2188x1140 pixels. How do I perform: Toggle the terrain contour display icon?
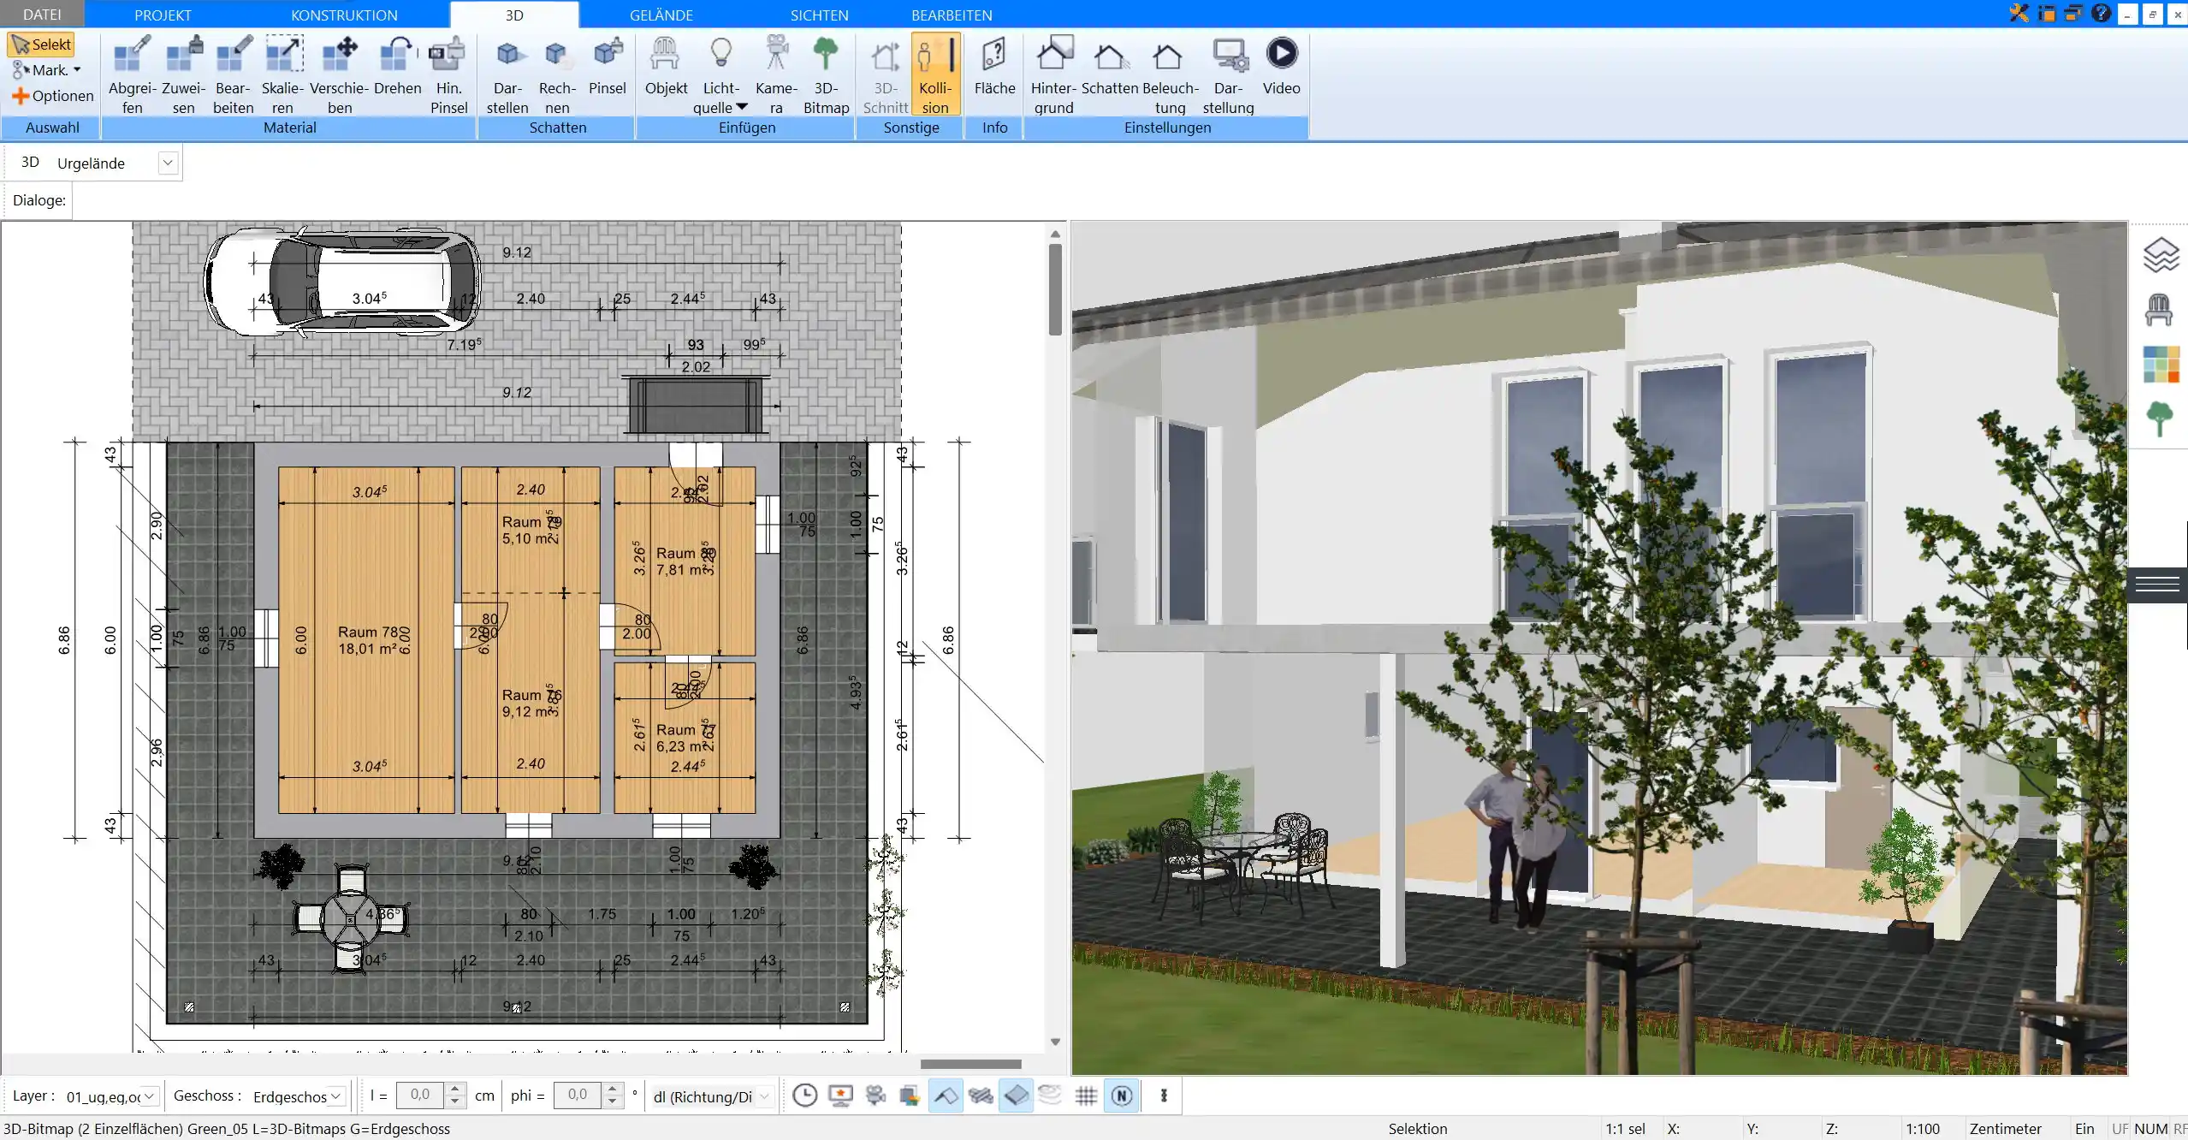pyautogui.click(x=1050, y=1095)
